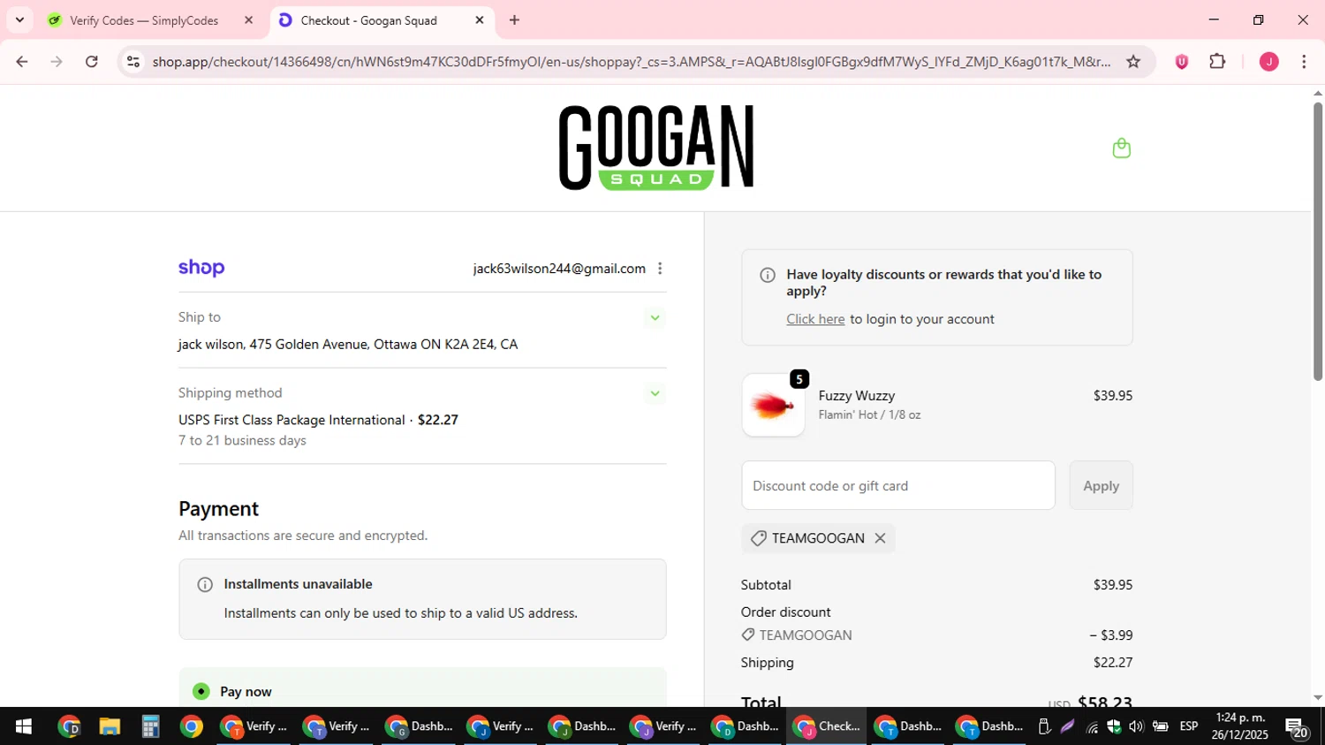Click the quantity badge 5 on product
Image resolution: width=1325 pixels, height=745 pixels.
tap(799, 379)
